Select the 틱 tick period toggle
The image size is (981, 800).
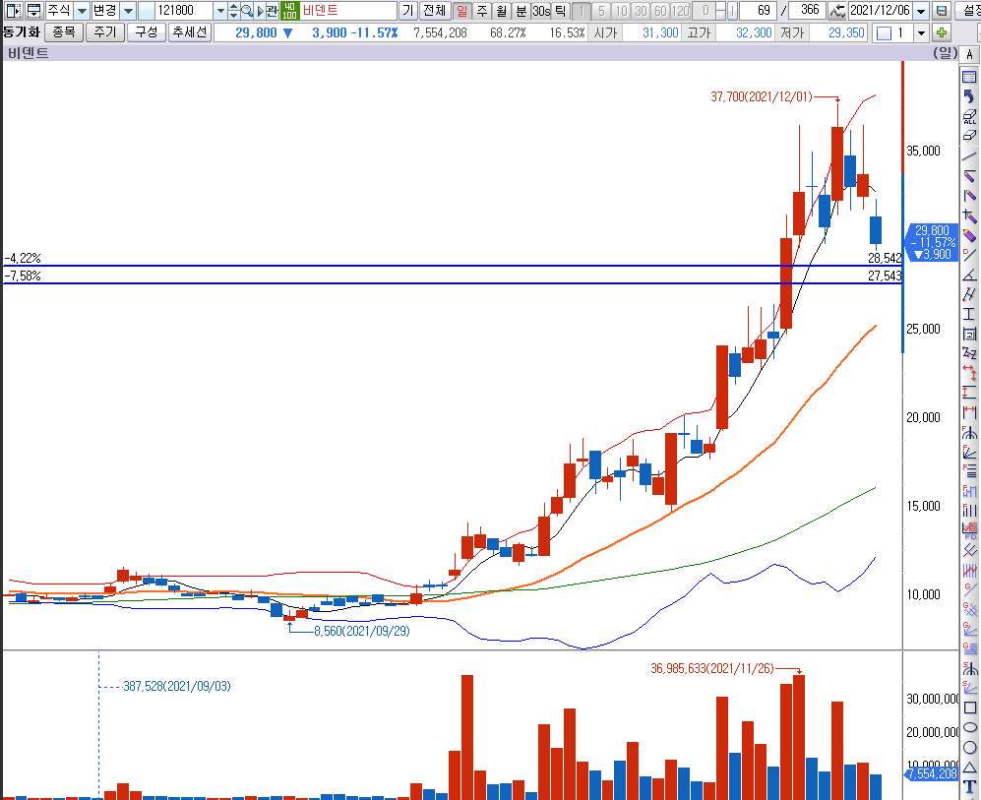(x=561, y=10)
